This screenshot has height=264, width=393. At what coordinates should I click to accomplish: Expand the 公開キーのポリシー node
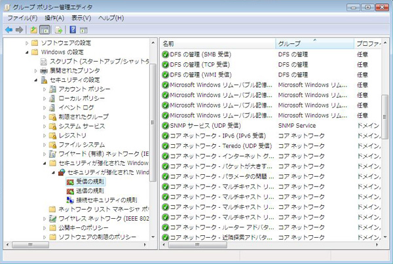point(45,228)
